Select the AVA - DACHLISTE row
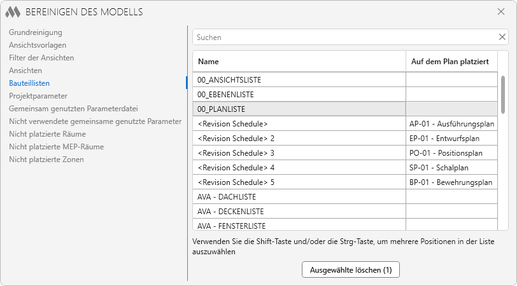This screenshot has height=286, width=517. pos(299,197)
